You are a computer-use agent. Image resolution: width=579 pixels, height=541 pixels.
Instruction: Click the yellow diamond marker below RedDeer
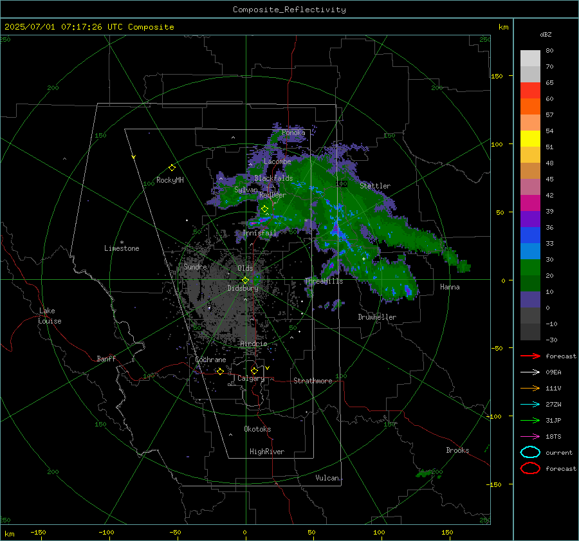265,209
